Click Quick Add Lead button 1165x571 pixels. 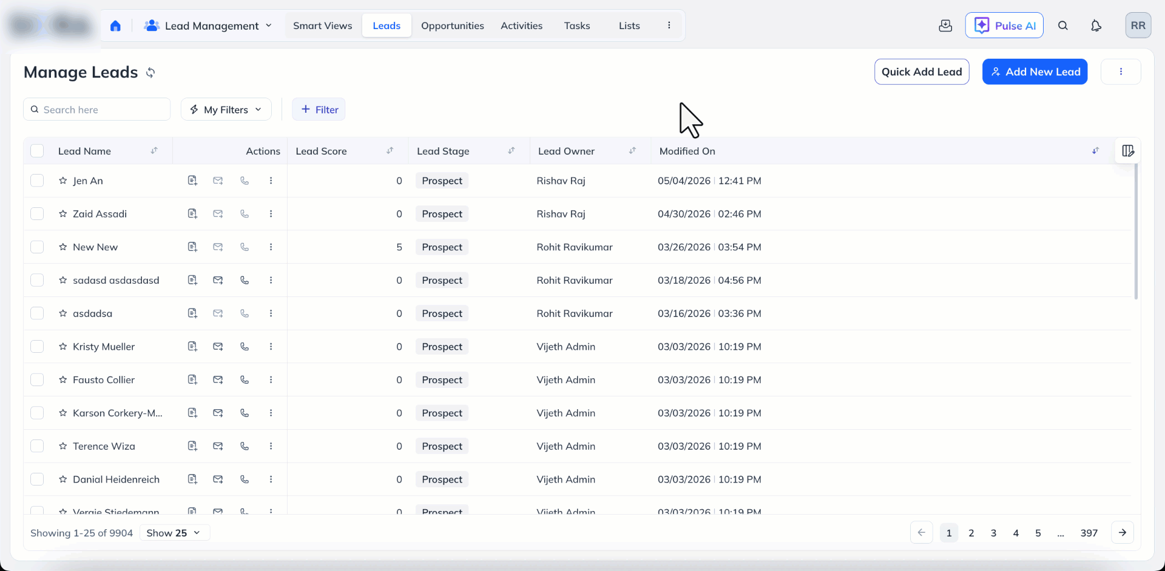coord(922,72)
